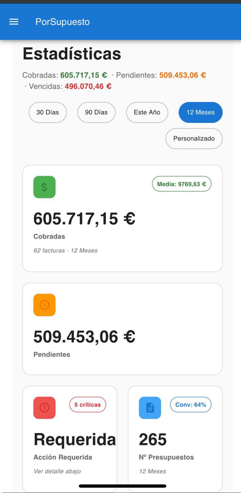Select the '30 Días' filter
The width and height of the screenshot is (241, 493).
(48, 112)
